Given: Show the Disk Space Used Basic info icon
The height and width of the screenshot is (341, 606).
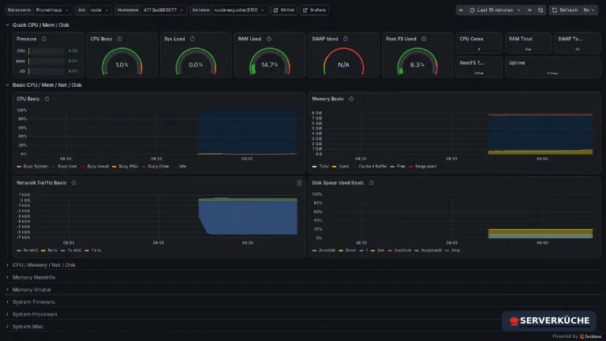Looking at the screenshot, I should point(371,183).
